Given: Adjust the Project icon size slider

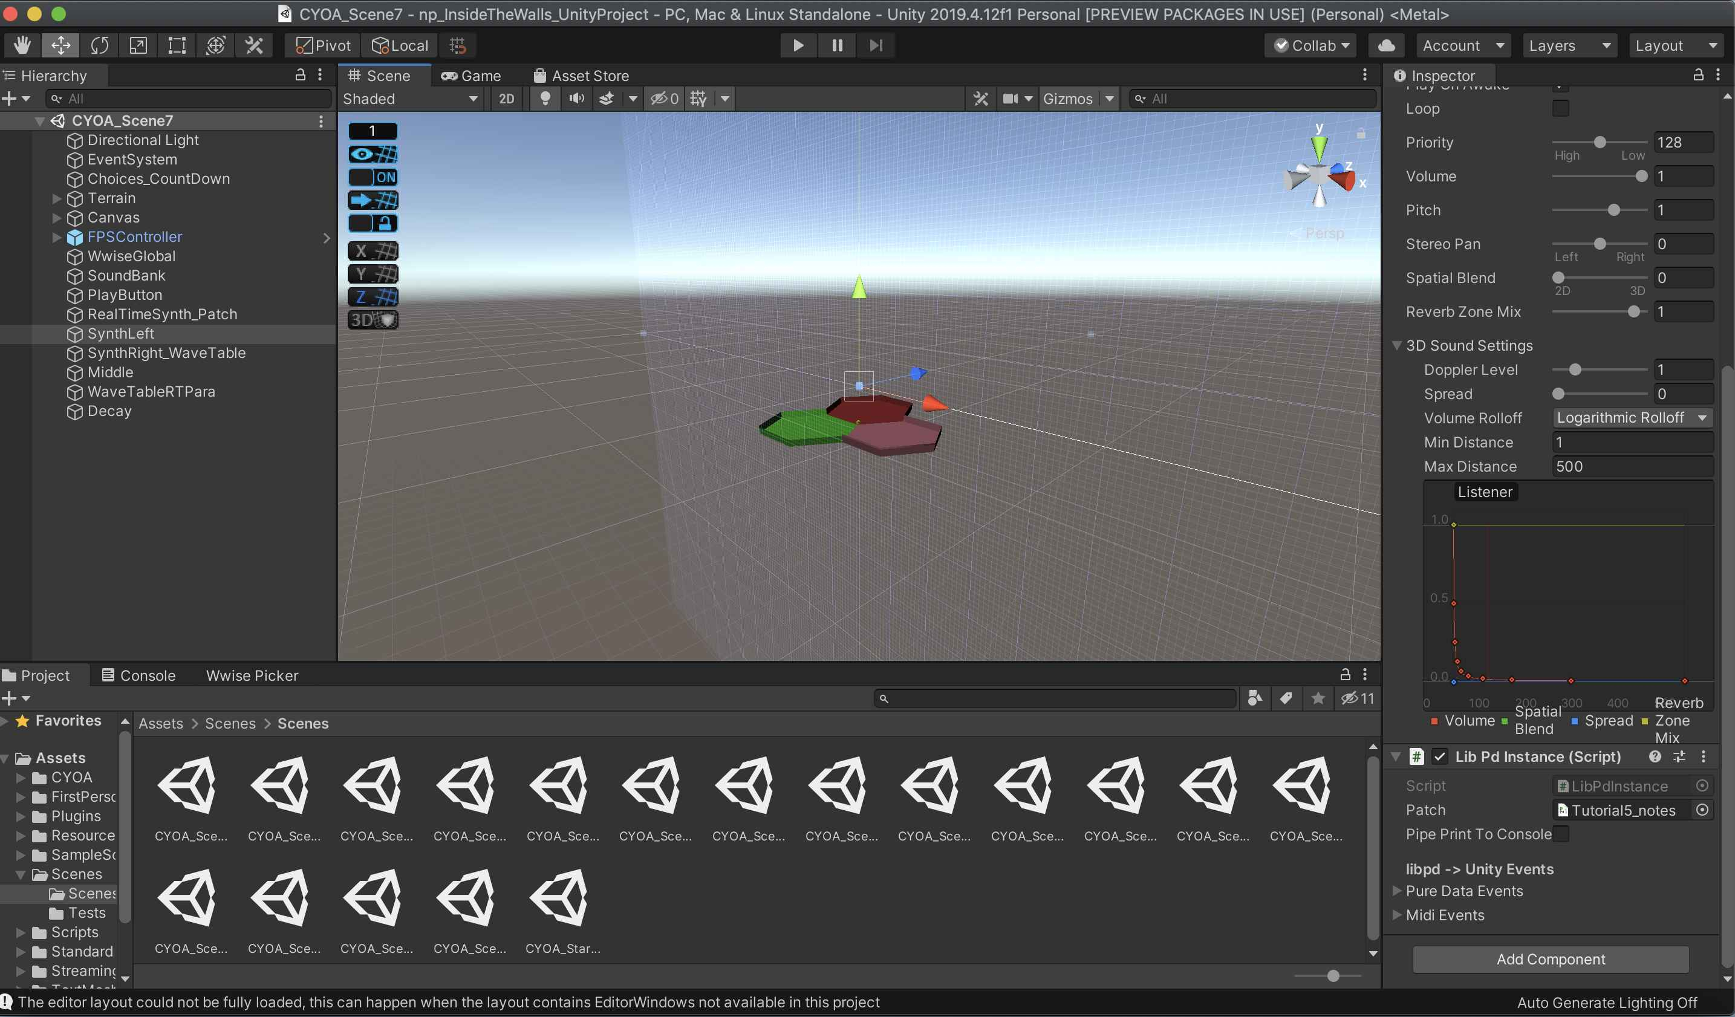Looking at the screenshot, I should coord(1327,976).
